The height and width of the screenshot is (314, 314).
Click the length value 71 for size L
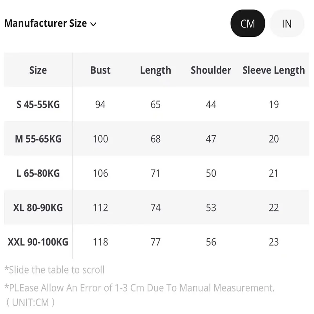tap(155, 173)
